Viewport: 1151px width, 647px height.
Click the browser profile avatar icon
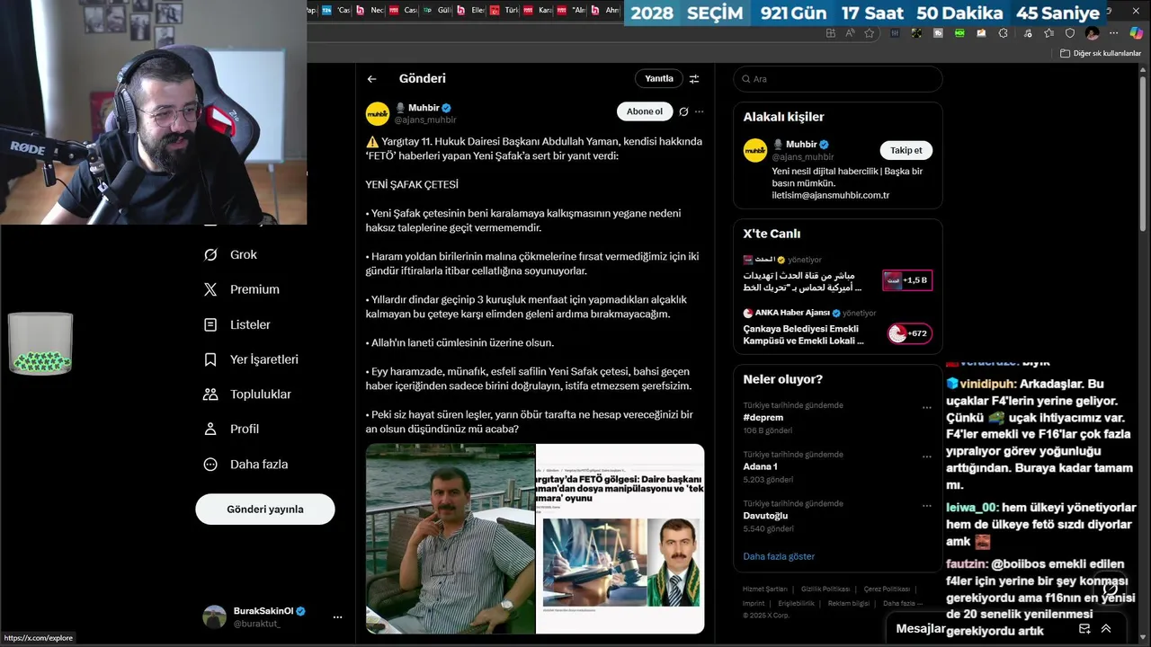pyautogui.click(x=1093, y=33)
